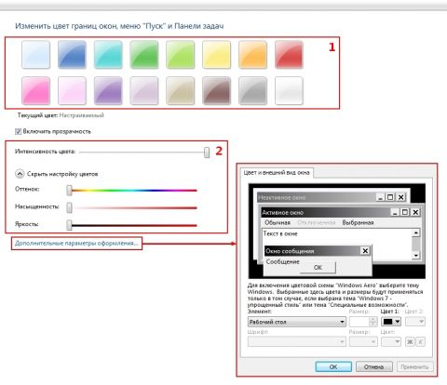Click maximize icon of 'Активное окно' preview
Viewport: 447px width, 385px height.
pyautogui.click(x=405, y=212)
